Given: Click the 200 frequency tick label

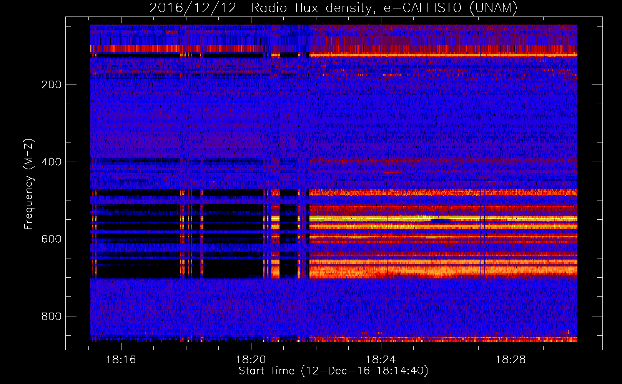Looking at the screenshot, I should click(52, 84).
